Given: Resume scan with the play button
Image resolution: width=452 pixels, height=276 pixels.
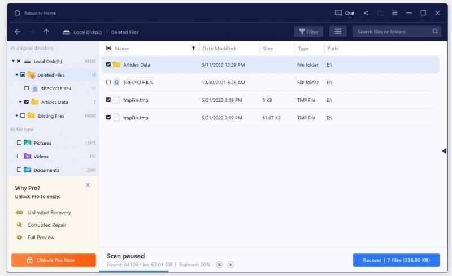Looking at the screenshot, I should [x=231, y=265].
